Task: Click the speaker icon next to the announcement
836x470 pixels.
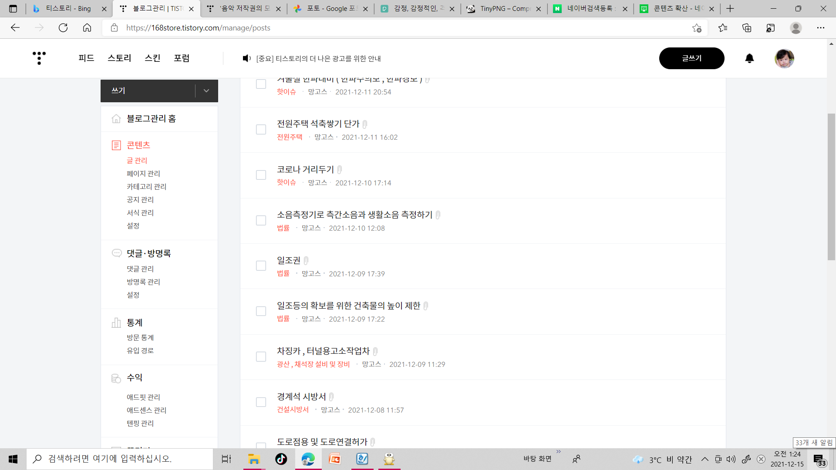Action: pyautogui.click(x=246, y=58)
